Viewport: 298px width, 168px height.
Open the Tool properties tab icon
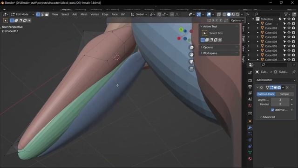point(250,73)
